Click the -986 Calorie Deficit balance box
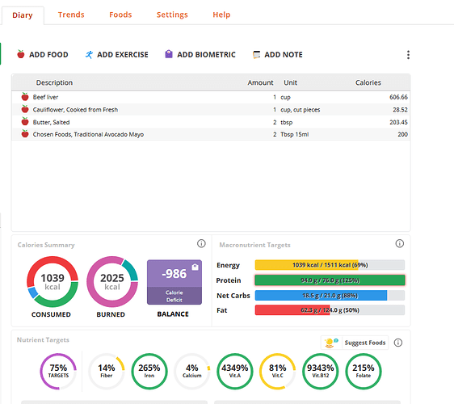This screenshot has height=404, width=454. [x=174, y=282]
